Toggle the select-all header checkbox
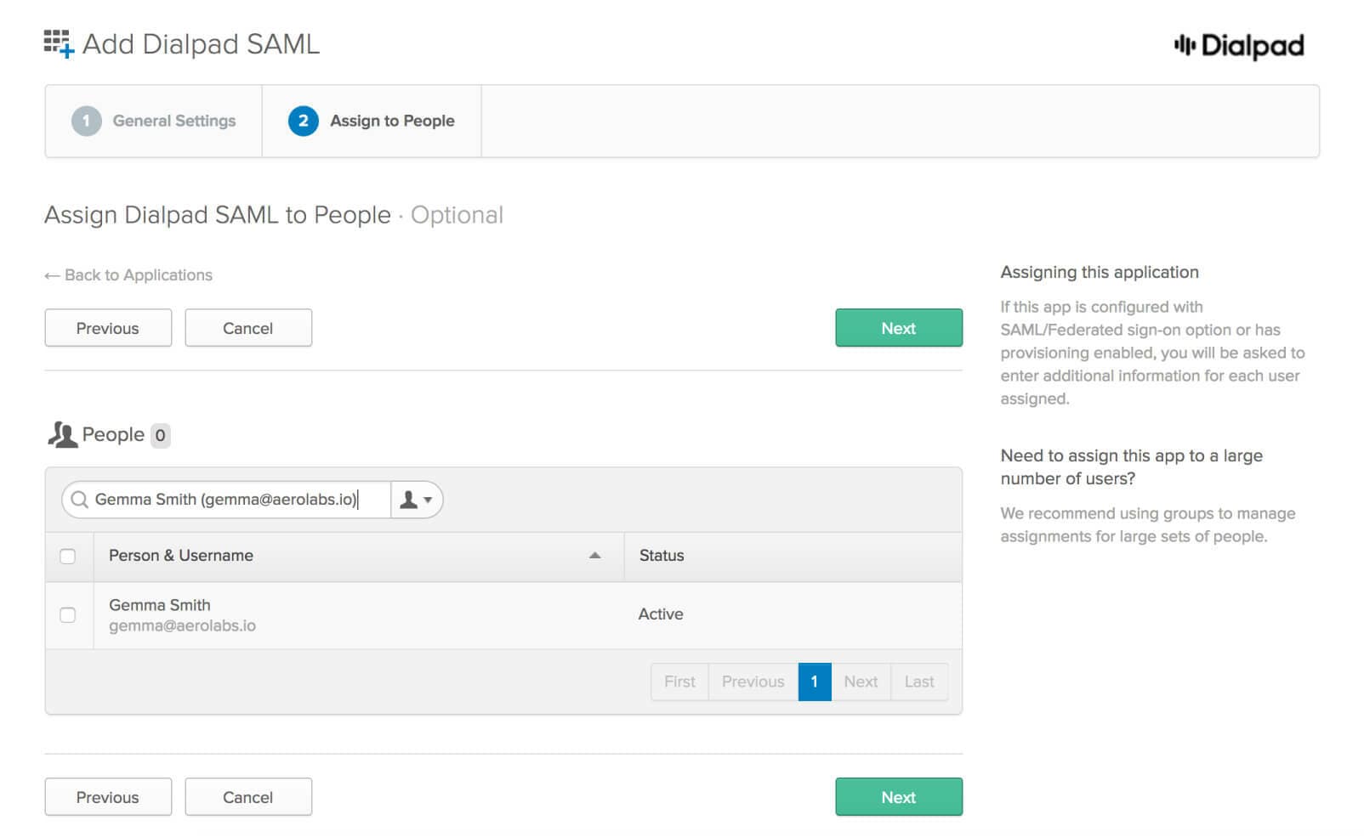Image resolution: width=1364 pixels, height=837 pixels. click(68, 557)
